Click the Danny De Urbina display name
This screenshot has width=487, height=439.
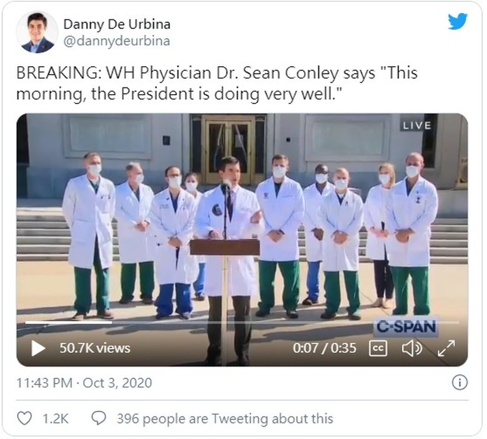tap(117, 24)
